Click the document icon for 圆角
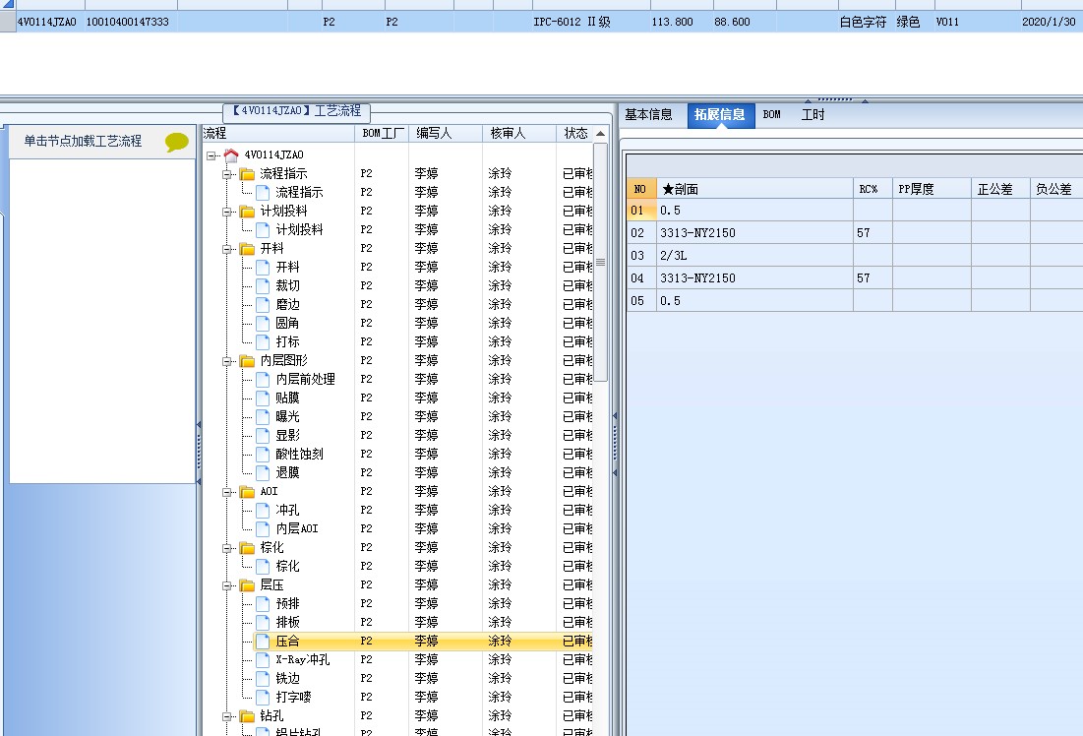1083x736 pixels. click(263, 324)
